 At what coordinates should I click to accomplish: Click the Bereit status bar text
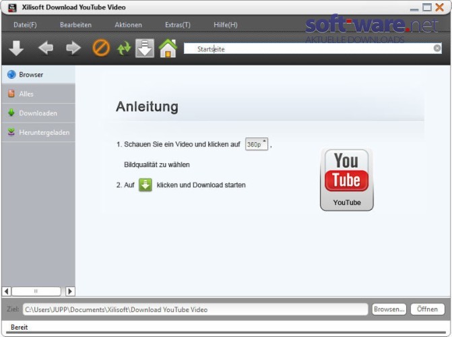pos(20,327)
